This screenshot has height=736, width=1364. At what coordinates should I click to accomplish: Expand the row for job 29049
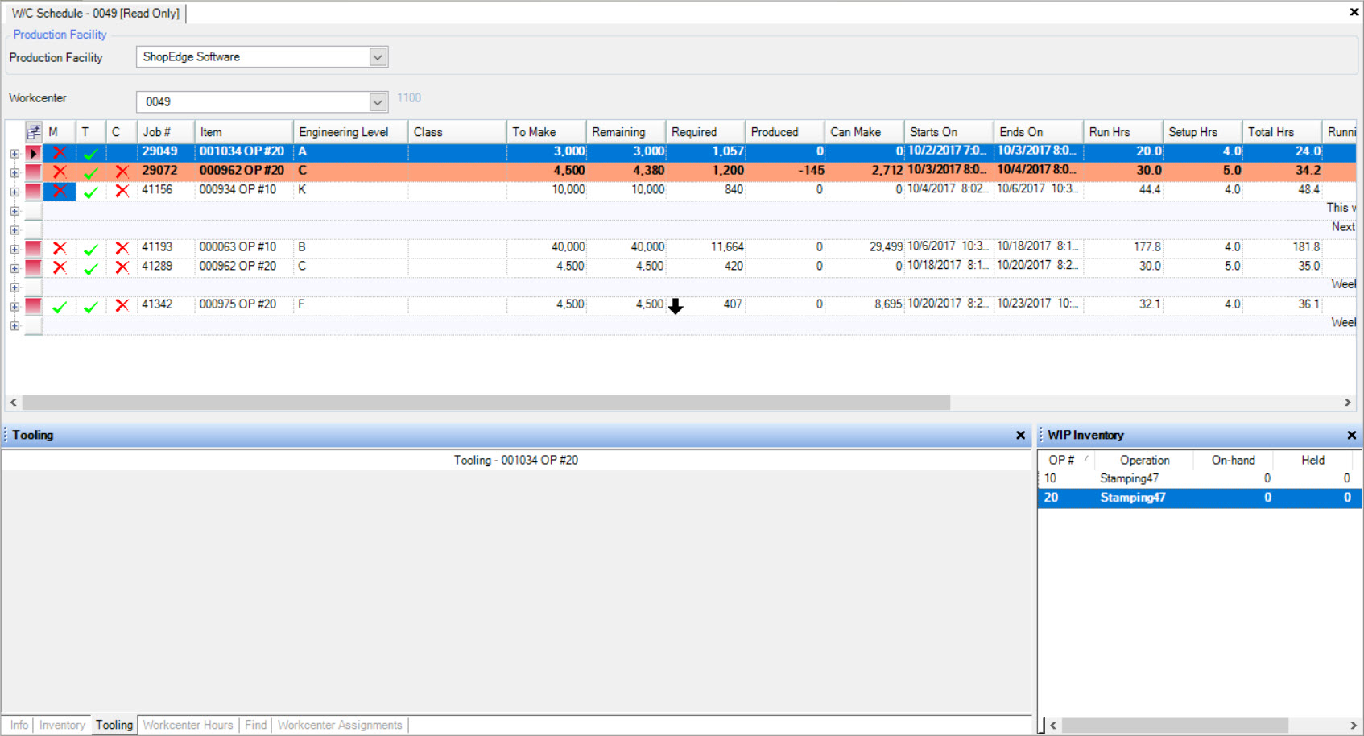[x=14, y=153]
